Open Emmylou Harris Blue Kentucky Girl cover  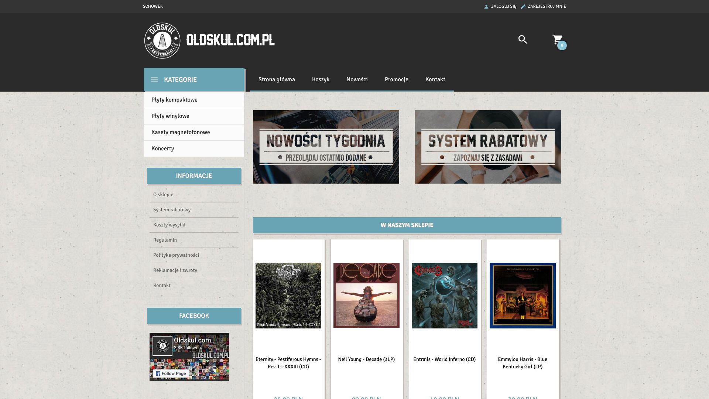click(523, 296)
